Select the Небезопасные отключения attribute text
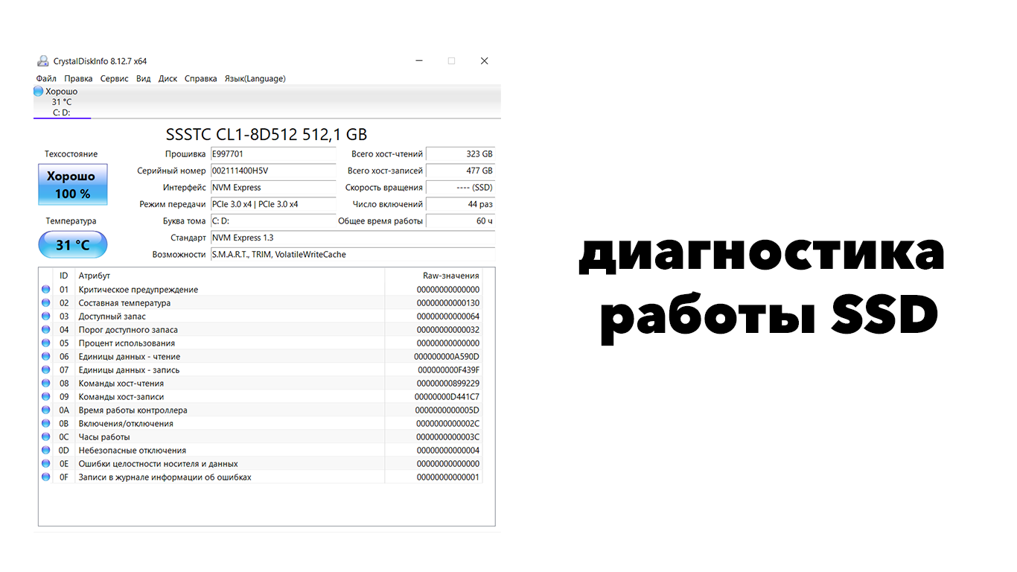1017x572 pixels. (x=133, y=451)
